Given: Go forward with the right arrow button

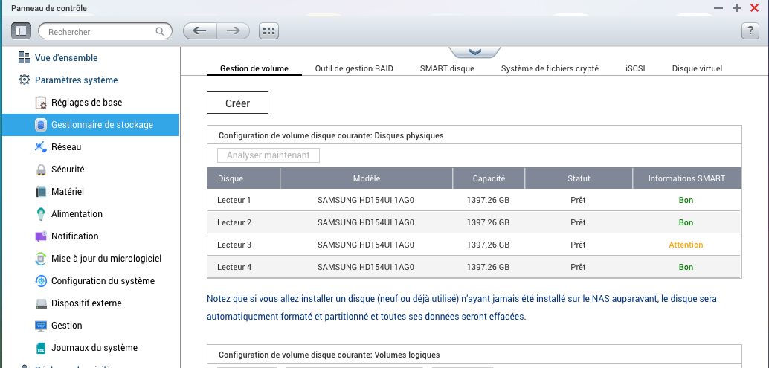Looking at the screenshot, I should tap(233, 31).
